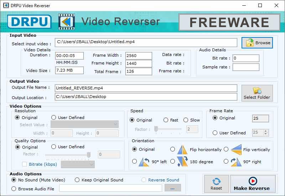285x196 pixels.
Task: Click the Quality Factor slider
Action: coord(68,155)
